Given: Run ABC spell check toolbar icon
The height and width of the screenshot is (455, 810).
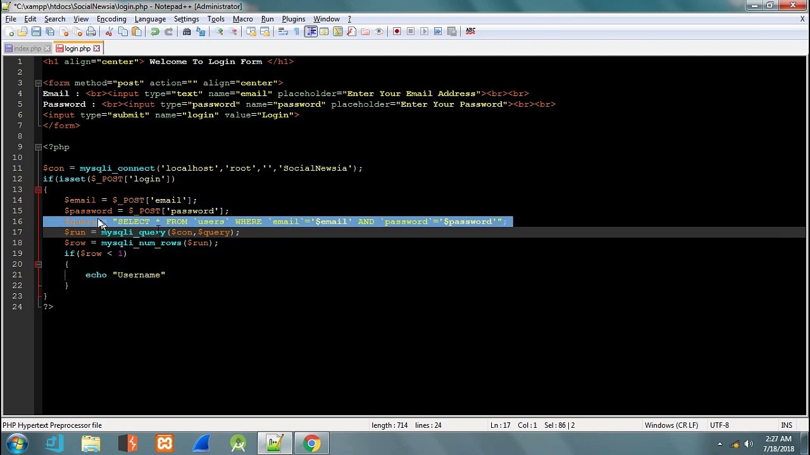Looking at the screenshot, I should (470, 31).
